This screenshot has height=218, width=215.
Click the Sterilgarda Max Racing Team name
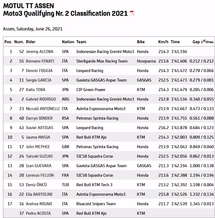102,61
